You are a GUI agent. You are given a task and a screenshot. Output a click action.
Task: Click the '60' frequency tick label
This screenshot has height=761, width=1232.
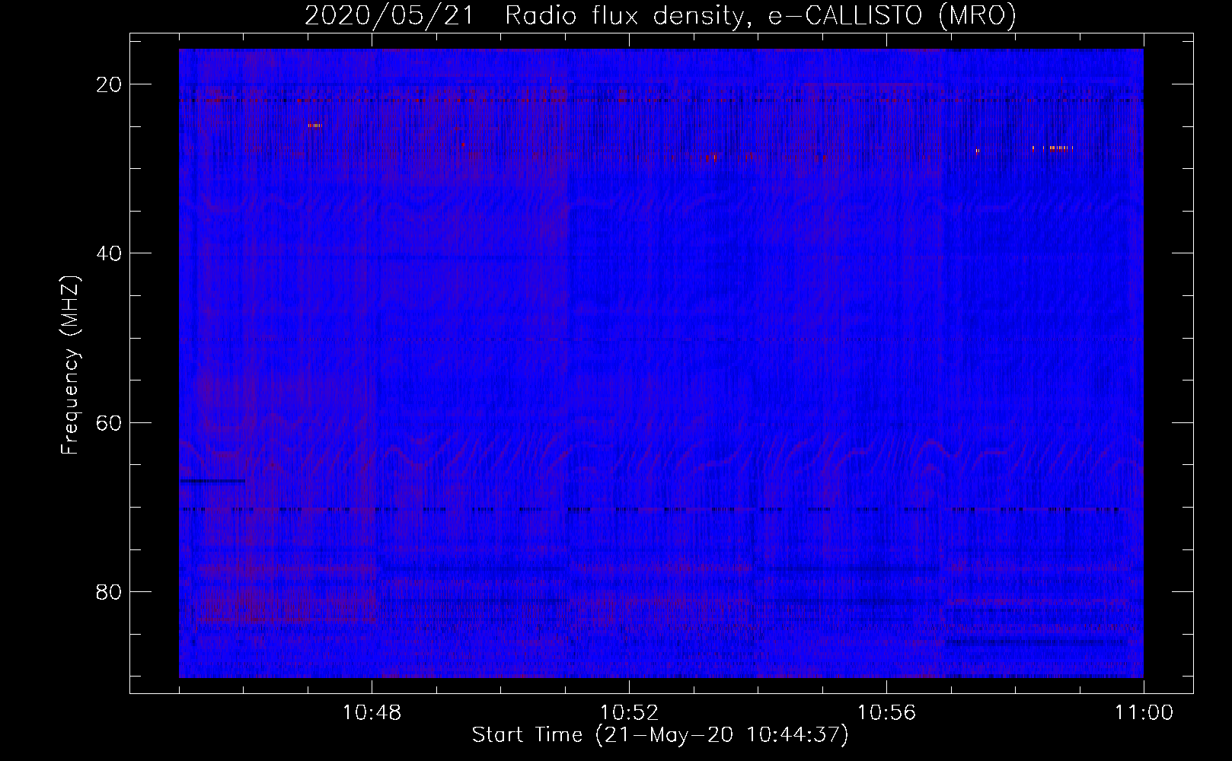(110, 422)
